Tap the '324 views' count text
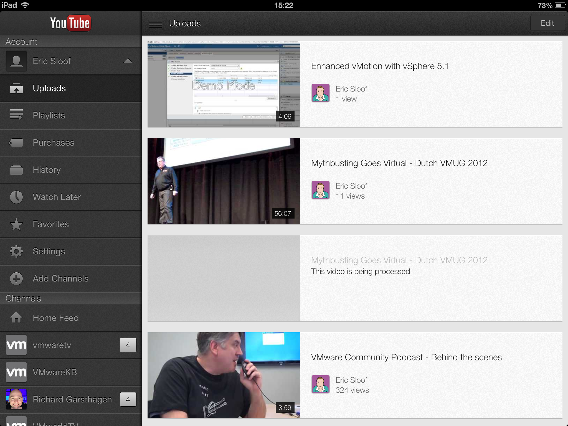 (352, 390)
